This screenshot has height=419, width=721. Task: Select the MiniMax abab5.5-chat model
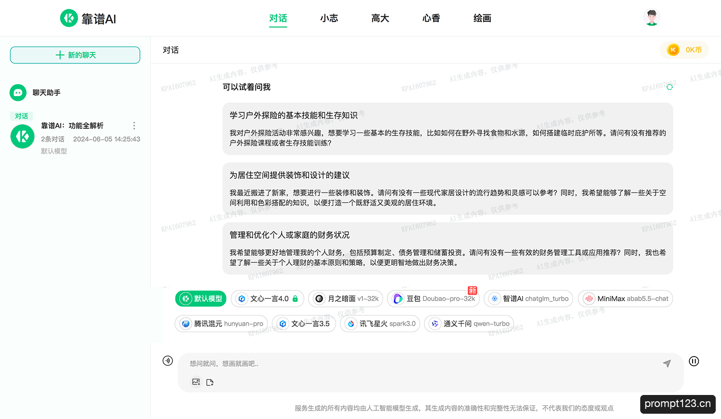[625, 298]
